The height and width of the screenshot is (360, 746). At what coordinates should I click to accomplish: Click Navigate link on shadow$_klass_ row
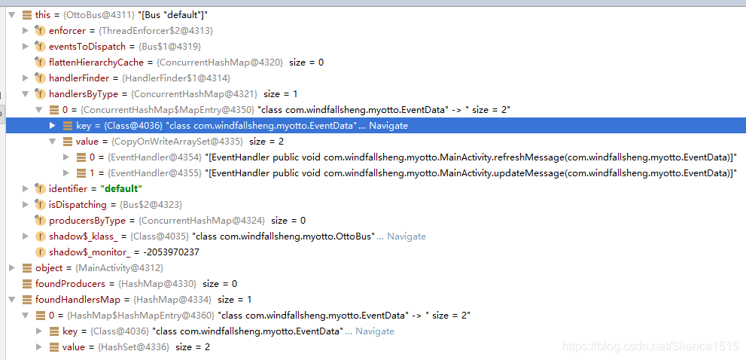point(406,236)
